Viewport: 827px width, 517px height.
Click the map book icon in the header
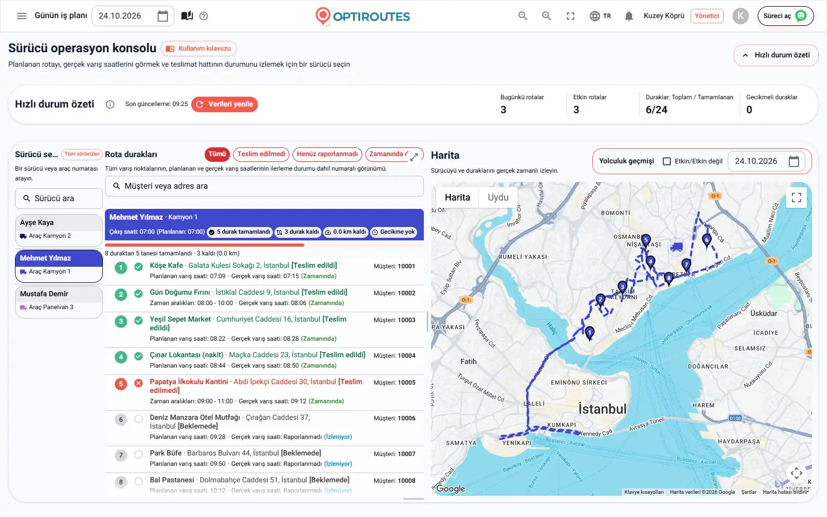click(187, 16)
